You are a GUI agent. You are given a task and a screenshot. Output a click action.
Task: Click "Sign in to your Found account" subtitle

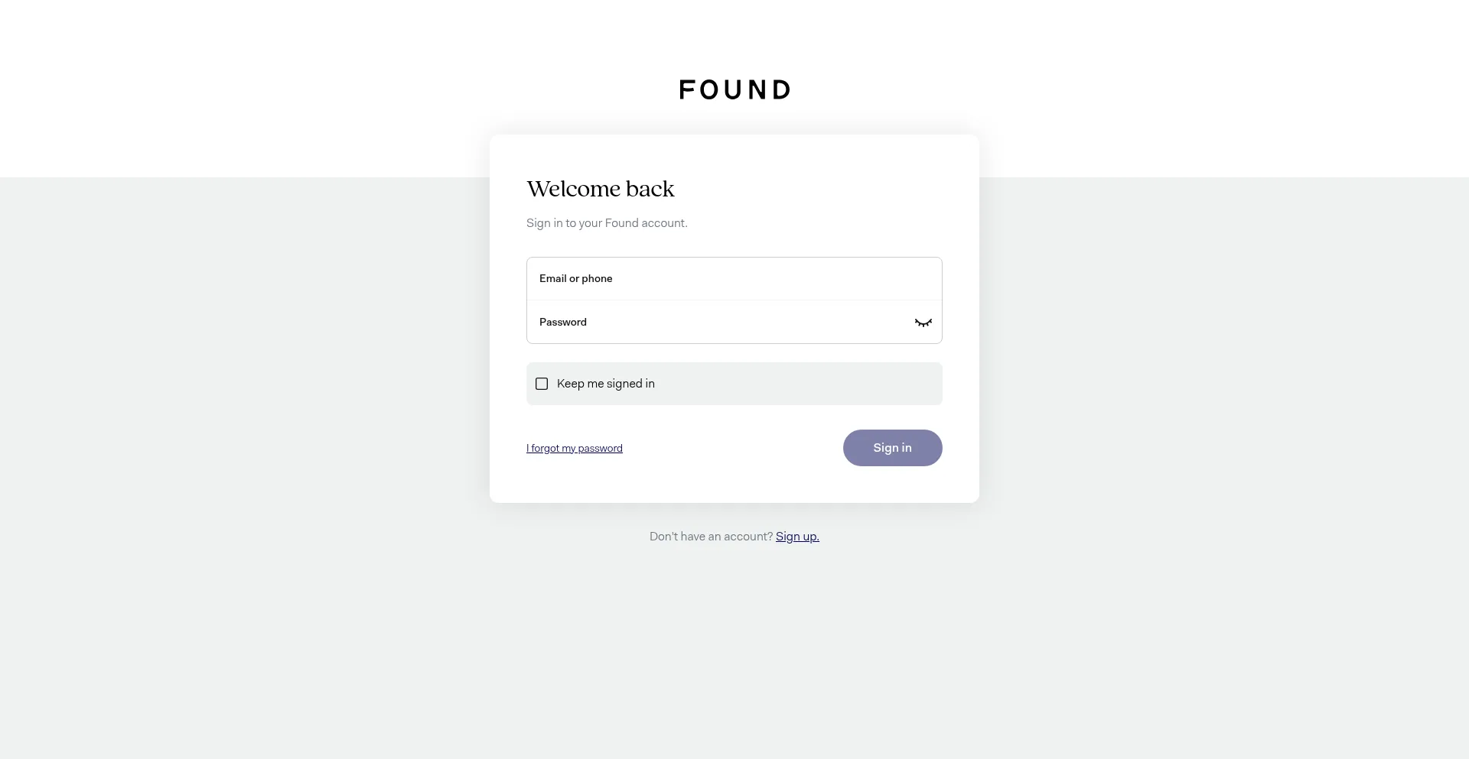click(607, 223)
